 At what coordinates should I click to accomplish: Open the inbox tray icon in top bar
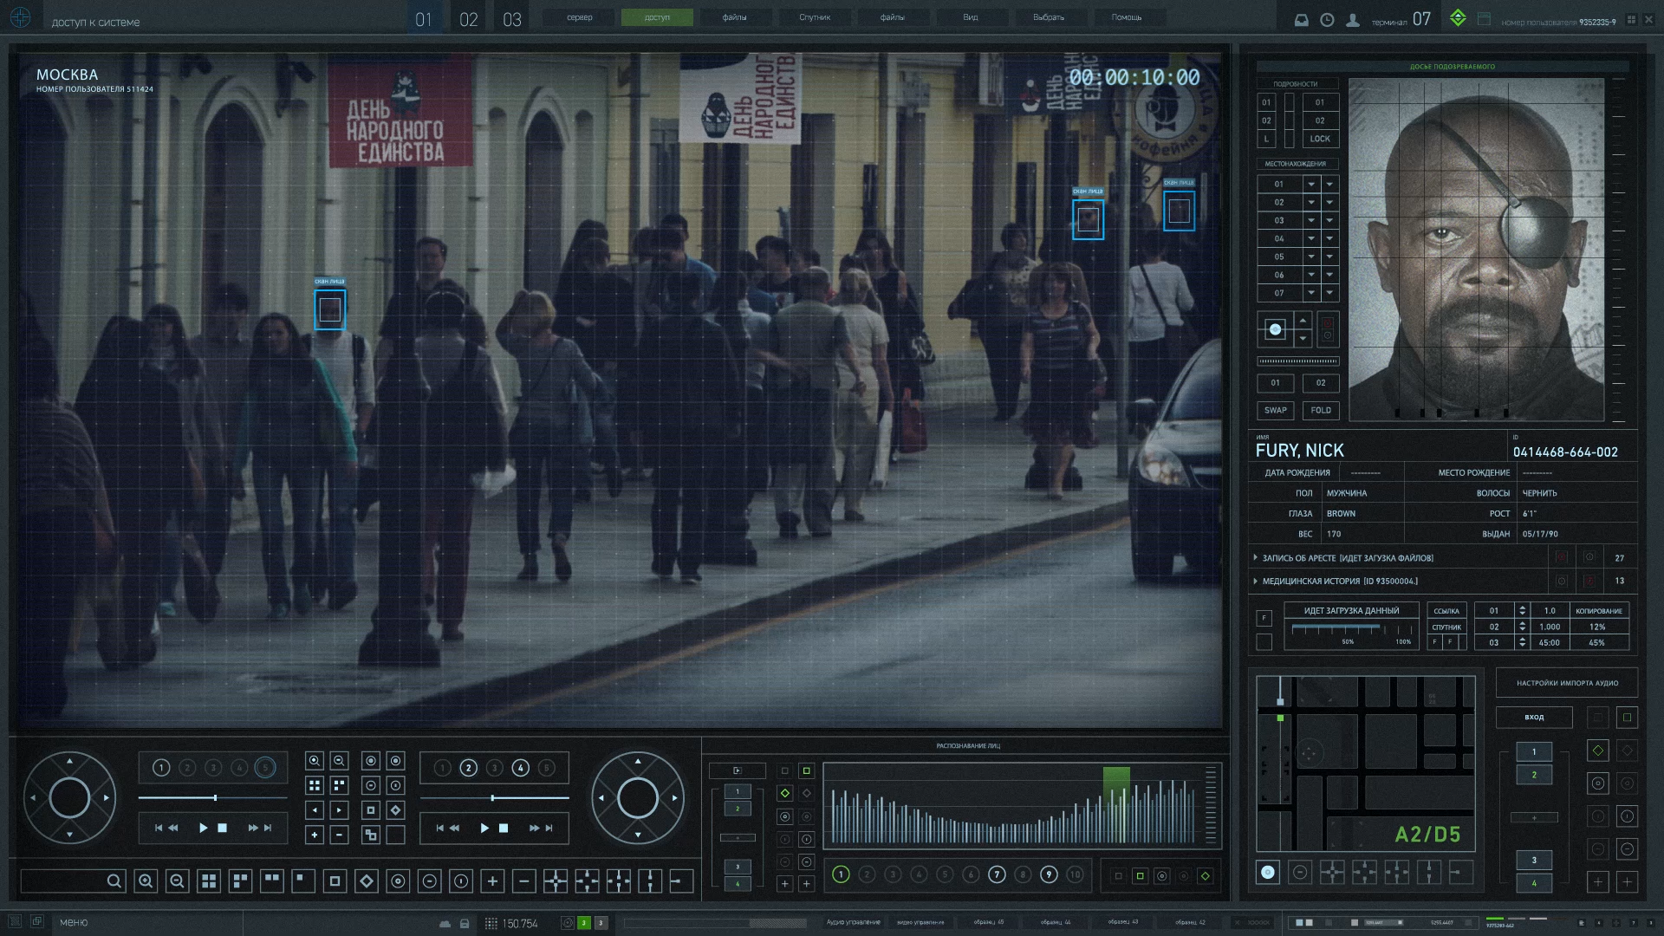click(1301, 20)
